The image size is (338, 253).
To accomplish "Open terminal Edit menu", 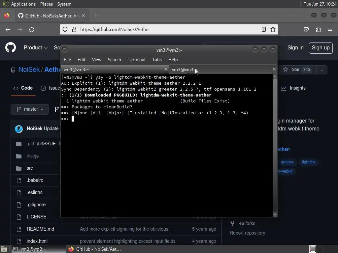I will [x=81, y=60].
